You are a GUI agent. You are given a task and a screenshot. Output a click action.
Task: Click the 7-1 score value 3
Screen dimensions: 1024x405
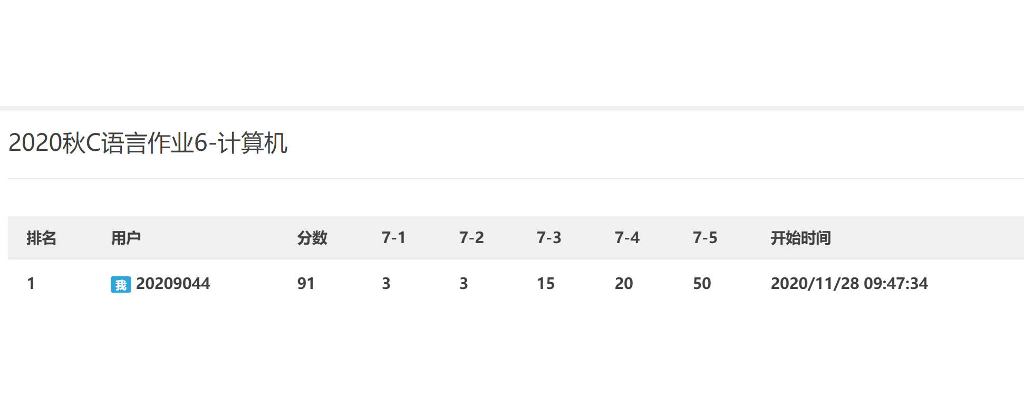point(387,284)
